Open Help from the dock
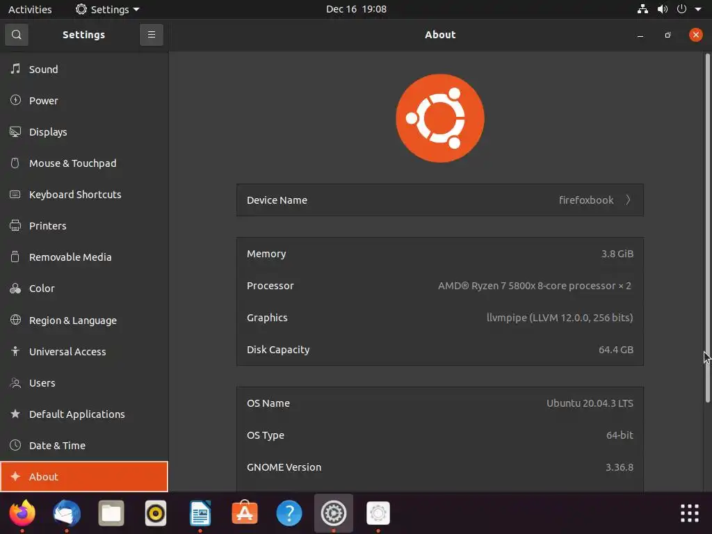Viewport: 712px width, 534px height. [289, 513]
